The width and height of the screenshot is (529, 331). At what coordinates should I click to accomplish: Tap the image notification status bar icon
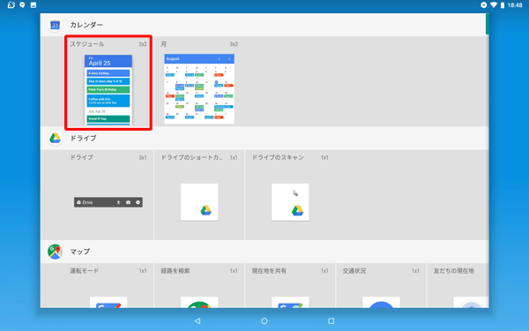[34, 5]
